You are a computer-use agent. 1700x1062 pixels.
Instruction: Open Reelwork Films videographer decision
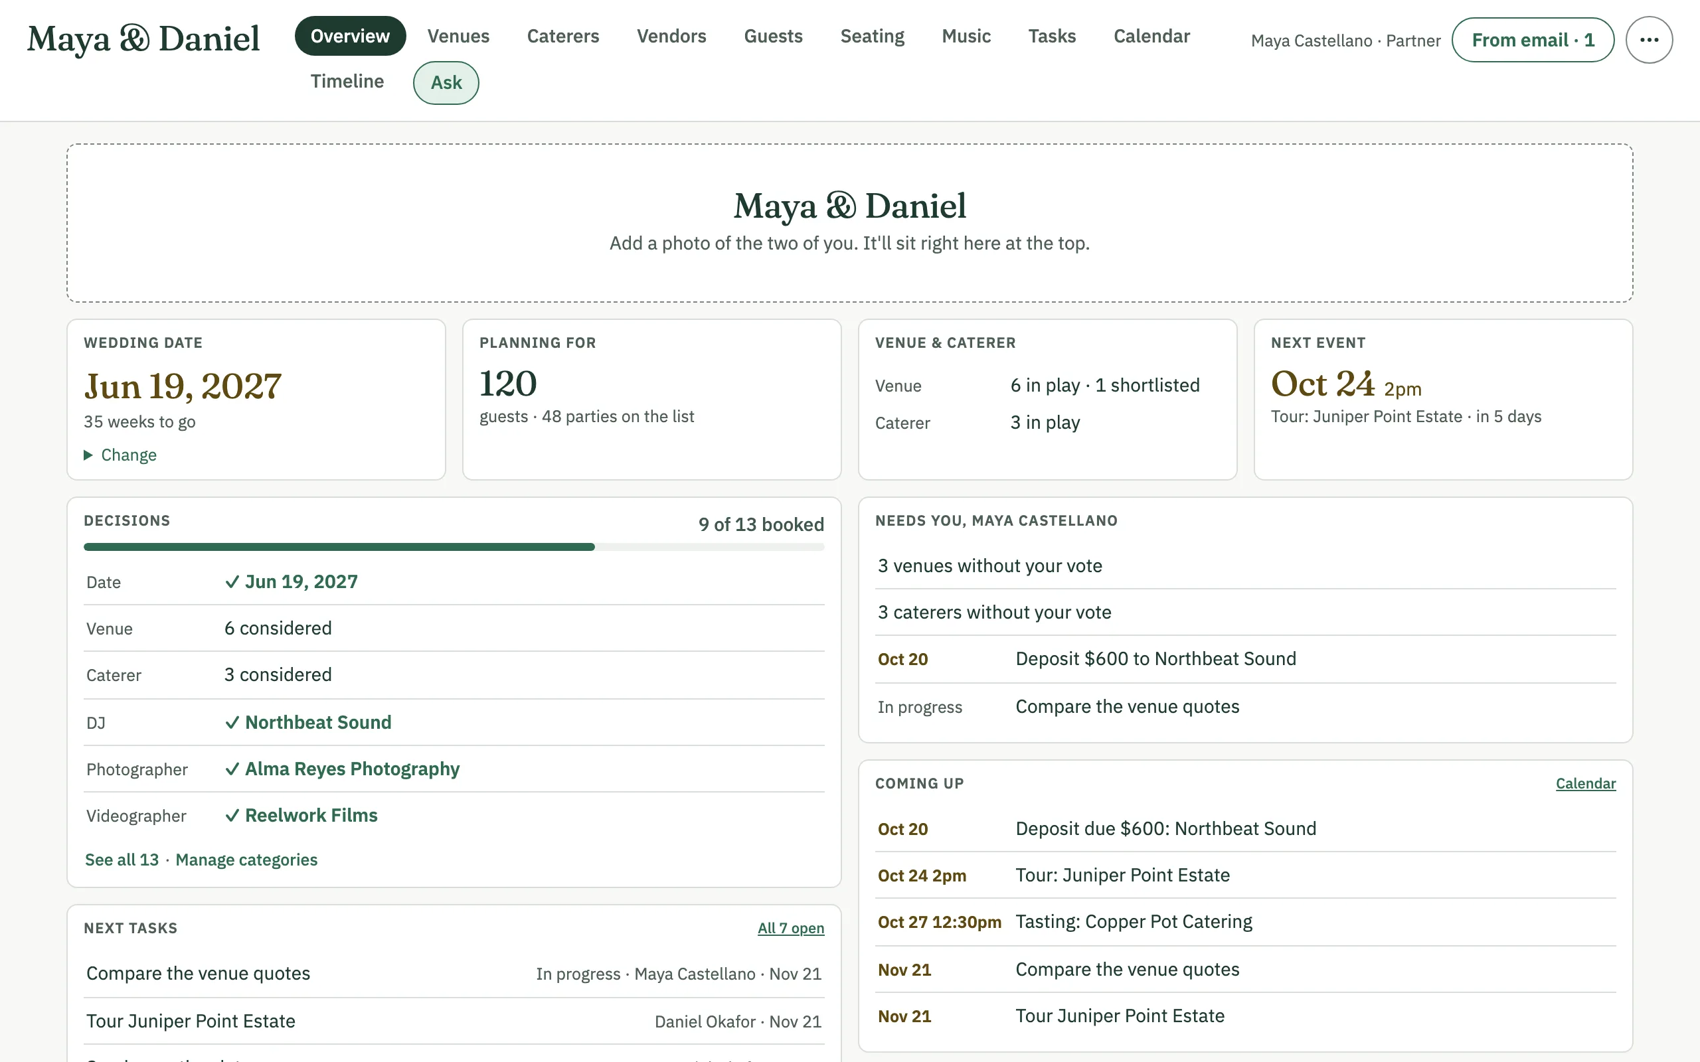[454, 815]
